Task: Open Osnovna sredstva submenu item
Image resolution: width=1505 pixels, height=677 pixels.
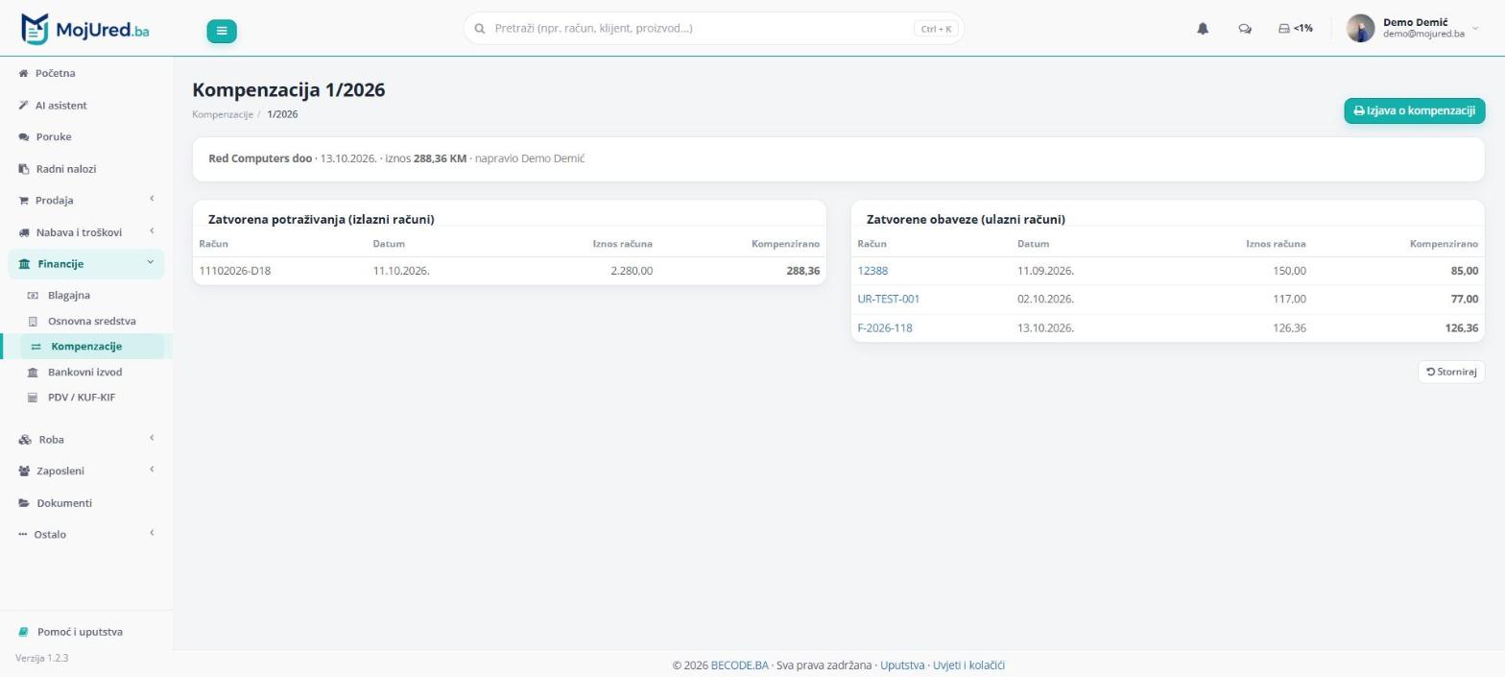Action: 92,321
